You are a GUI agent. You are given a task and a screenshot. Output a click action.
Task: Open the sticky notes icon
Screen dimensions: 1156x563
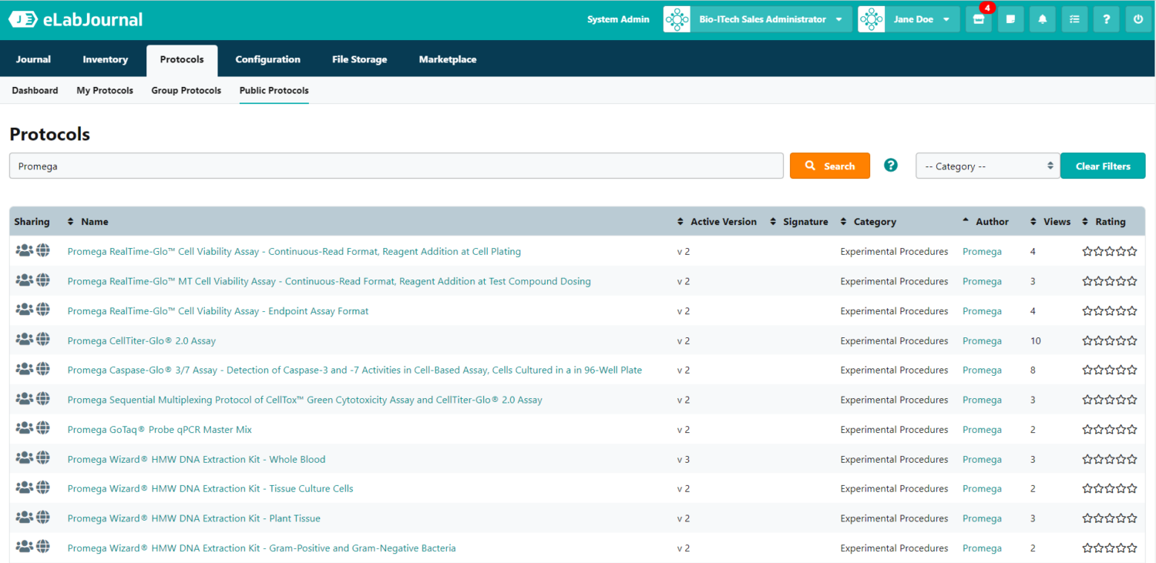tap(1010, 20)
